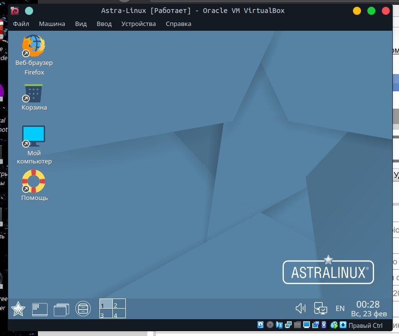Viewport: 399px width, 336px height.
Task: Open the Справка menu
Action: click(x=179, y=24)
